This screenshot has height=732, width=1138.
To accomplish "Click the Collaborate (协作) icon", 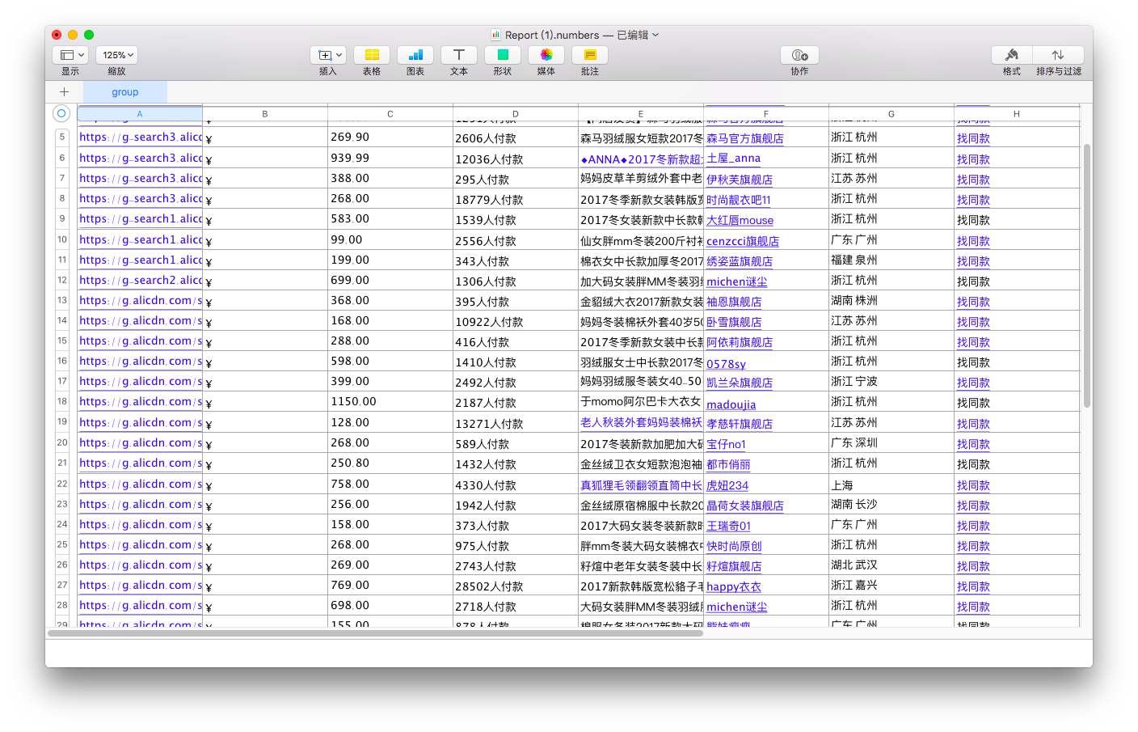I will click(x=800, y=55).
